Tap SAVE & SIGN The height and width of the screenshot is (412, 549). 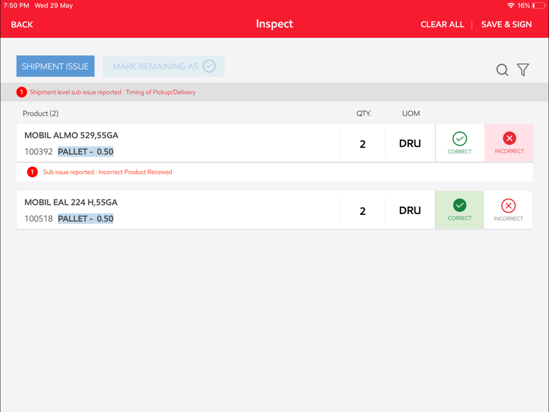[x=506, y=24]
